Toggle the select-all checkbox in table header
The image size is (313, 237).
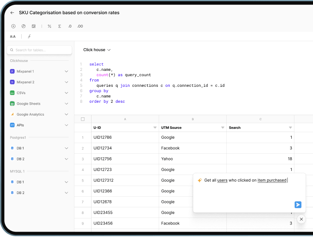click(x=83, y=119)
